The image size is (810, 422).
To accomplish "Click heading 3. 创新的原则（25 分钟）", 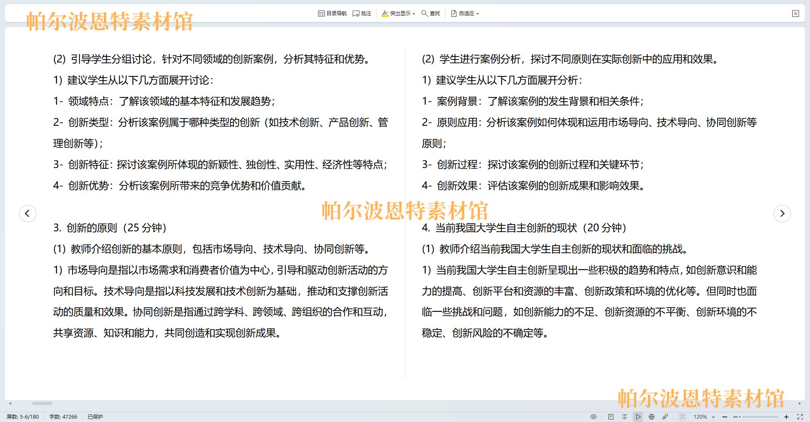I will click(x=110, y=228).
